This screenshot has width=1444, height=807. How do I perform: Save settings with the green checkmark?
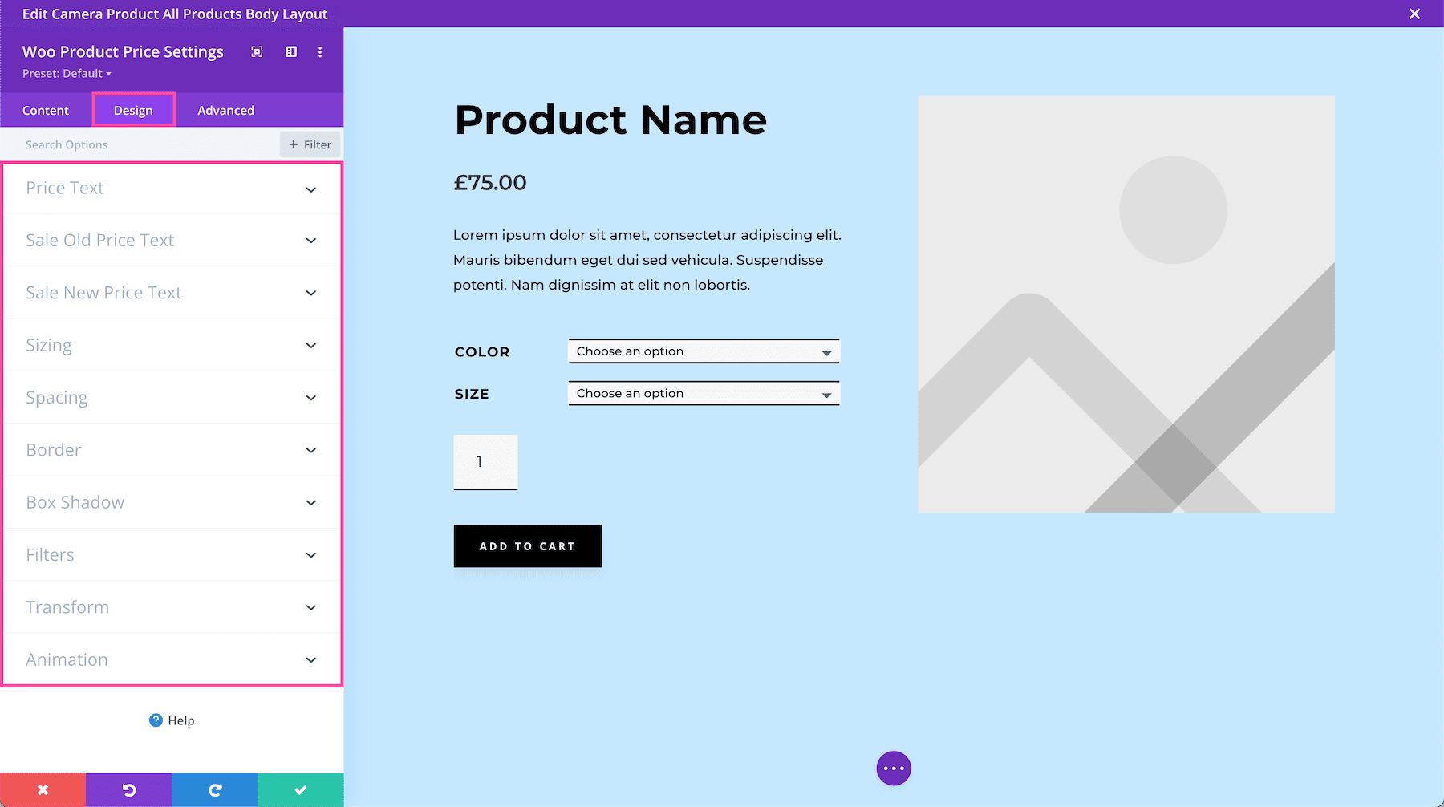tap(300, 789)
